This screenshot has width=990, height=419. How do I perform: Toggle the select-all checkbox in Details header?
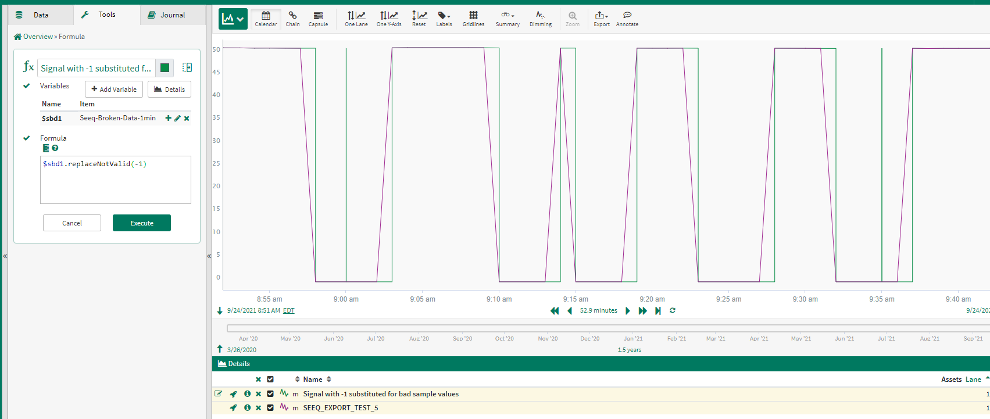tap(270, 379)
